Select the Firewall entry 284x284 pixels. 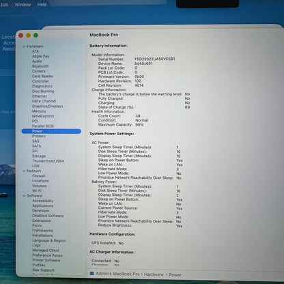click(38, 176)
